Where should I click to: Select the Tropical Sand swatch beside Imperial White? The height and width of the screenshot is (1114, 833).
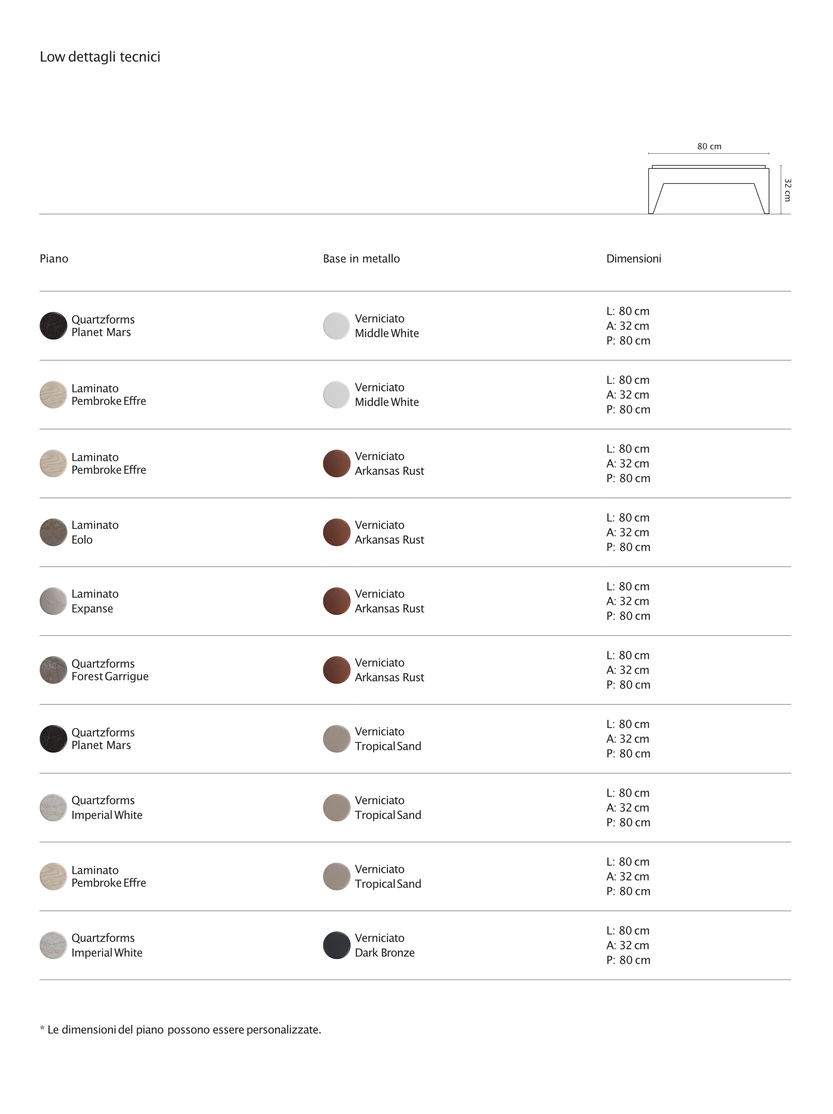pyautogui.click(x=336, y=808)
